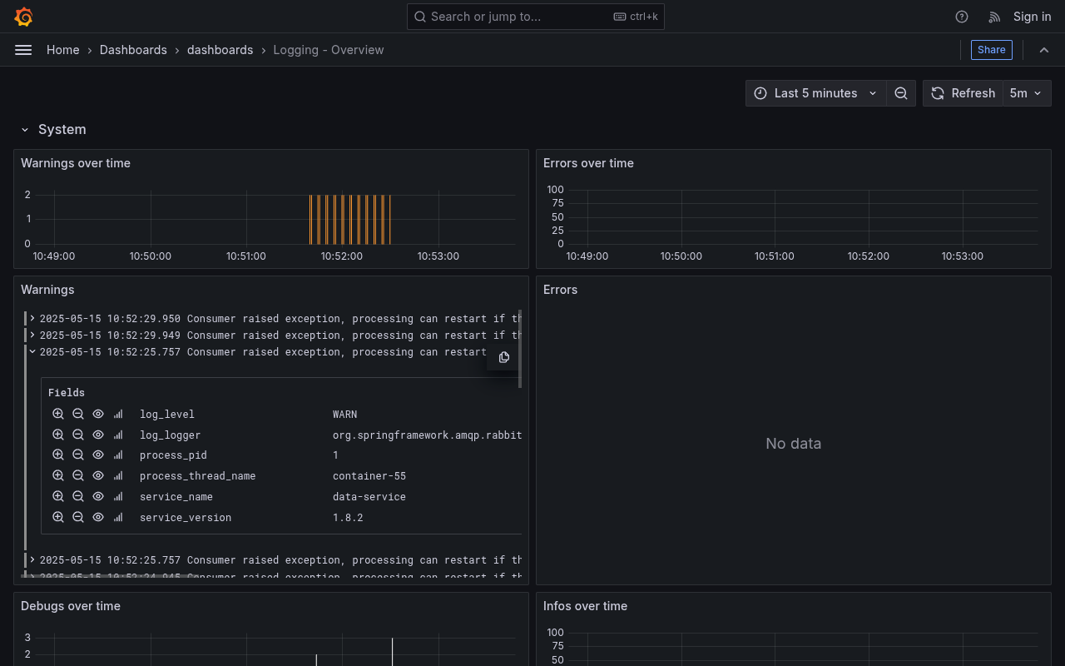1065x666 pixels.
Task: Select the container-55 field value
Action: click(369, 476)
